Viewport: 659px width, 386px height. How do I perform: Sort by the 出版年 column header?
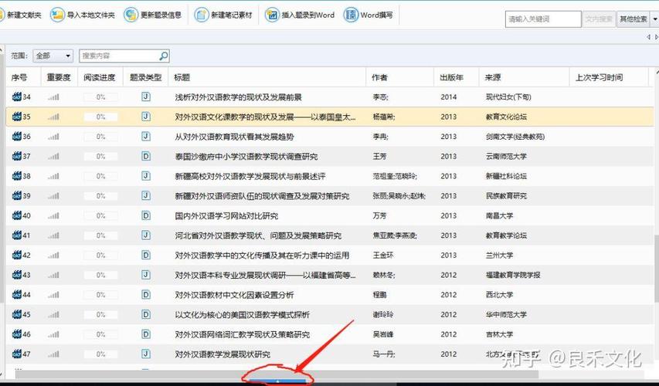pos(451,77)
